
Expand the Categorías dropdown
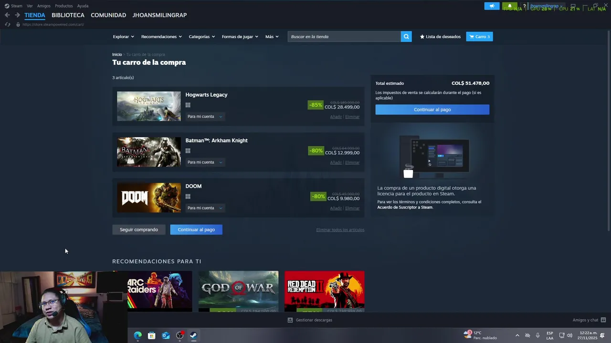[201, 37]
